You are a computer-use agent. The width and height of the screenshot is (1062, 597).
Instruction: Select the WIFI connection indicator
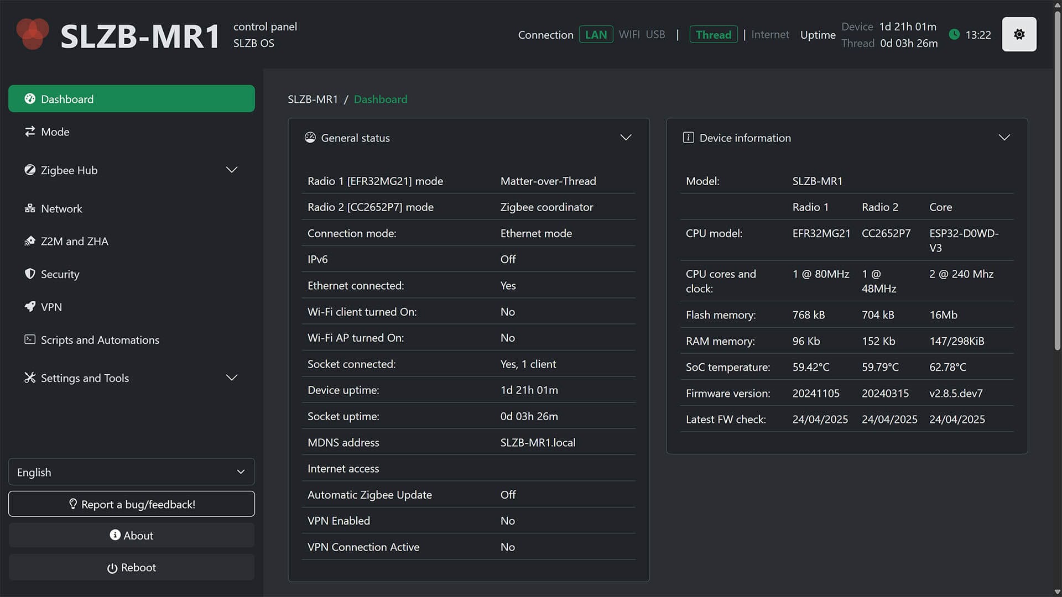coord(629,34)
